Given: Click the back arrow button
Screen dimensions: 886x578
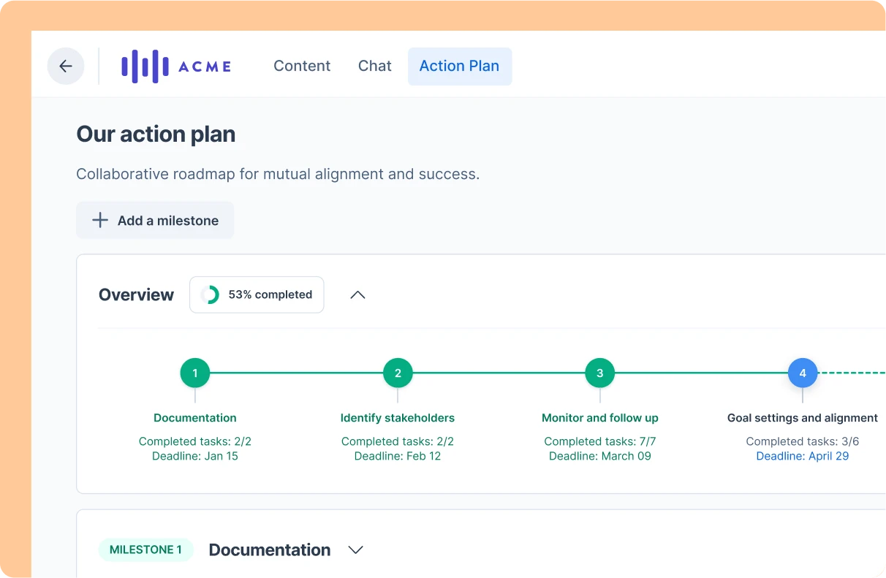Looking at the screenshot, I should click(x=66, y=66).
